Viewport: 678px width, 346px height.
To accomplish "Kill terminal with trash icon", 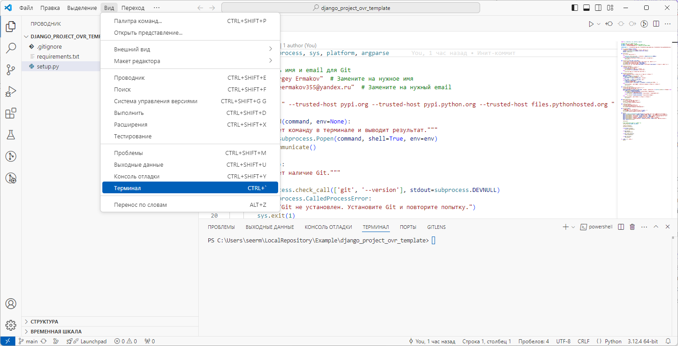I will (x=632, y=227).
